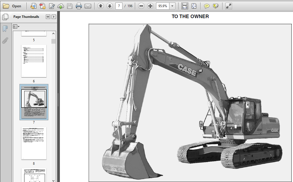Image resolution: width=293 pixels, height=182 pixels.
Task: Click the Page Thumbnails panel title
Action: 26,17
